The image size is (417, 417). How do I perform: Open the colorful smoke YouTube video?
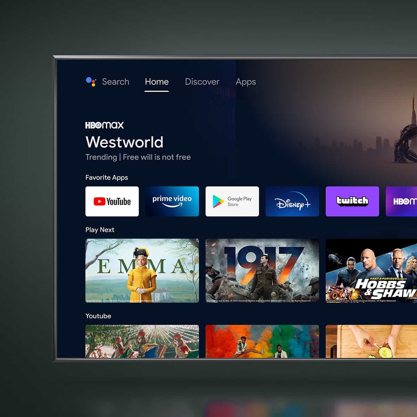[262, 341]
